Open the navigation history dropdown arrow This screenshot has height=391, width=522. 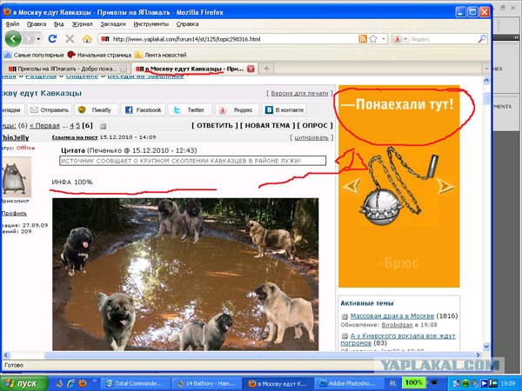tap(38, 39)
